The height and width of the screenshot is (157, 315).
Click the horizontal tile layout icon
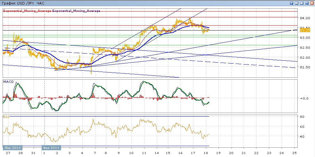(x=302, y=3)
